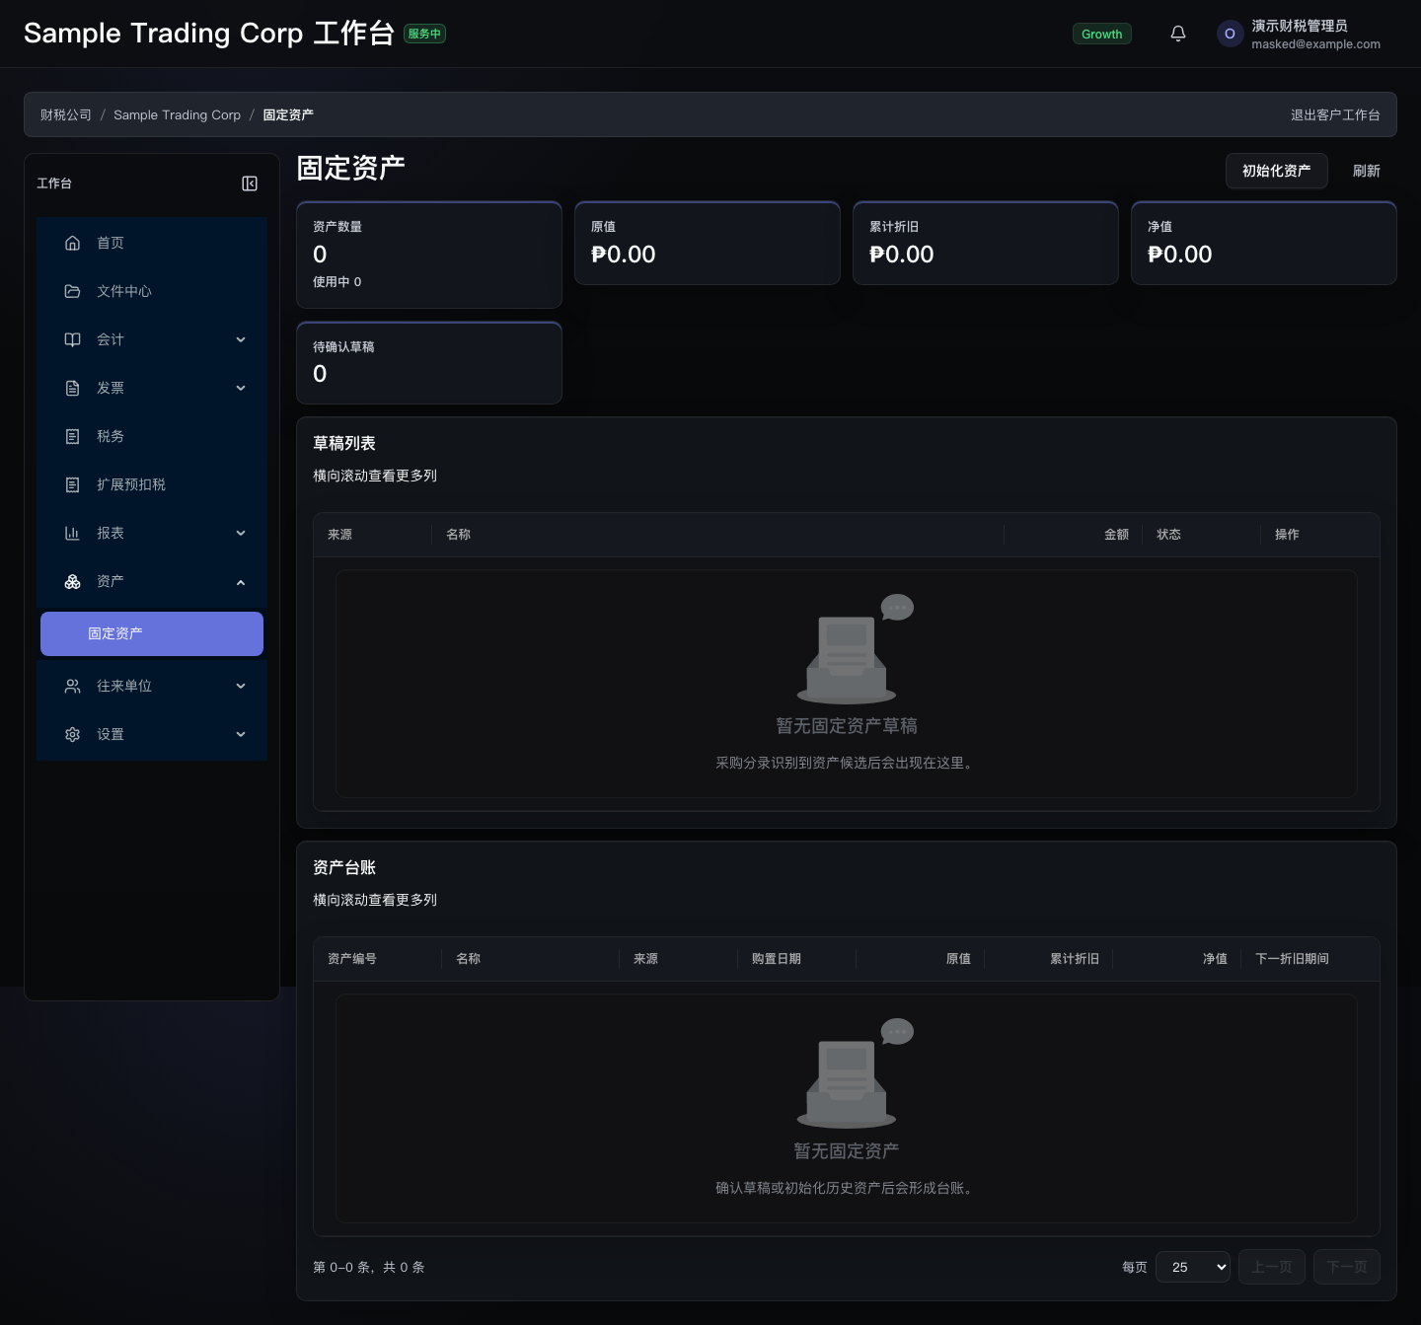Click the gear icon beside 设置
Screen dimensions: 1421x1325
72,734
